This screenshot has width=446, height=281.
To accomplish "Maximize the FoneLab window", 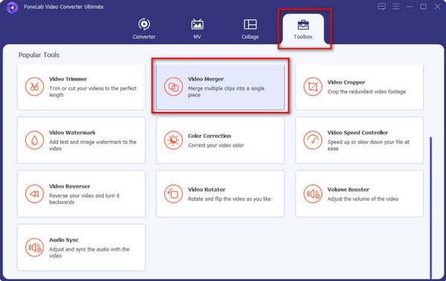I will click(423, 7).
